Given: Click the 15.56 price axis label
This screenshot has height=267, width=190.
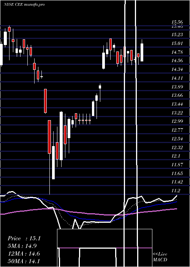Looking at the screenshot, I should (x=177, y=22).
